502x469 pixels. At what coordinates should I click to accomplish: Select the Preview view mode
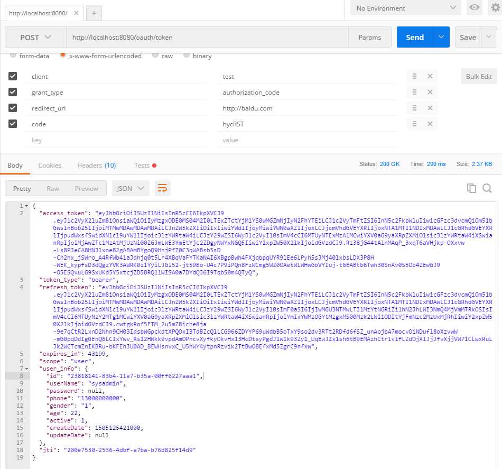coord(87,189)
